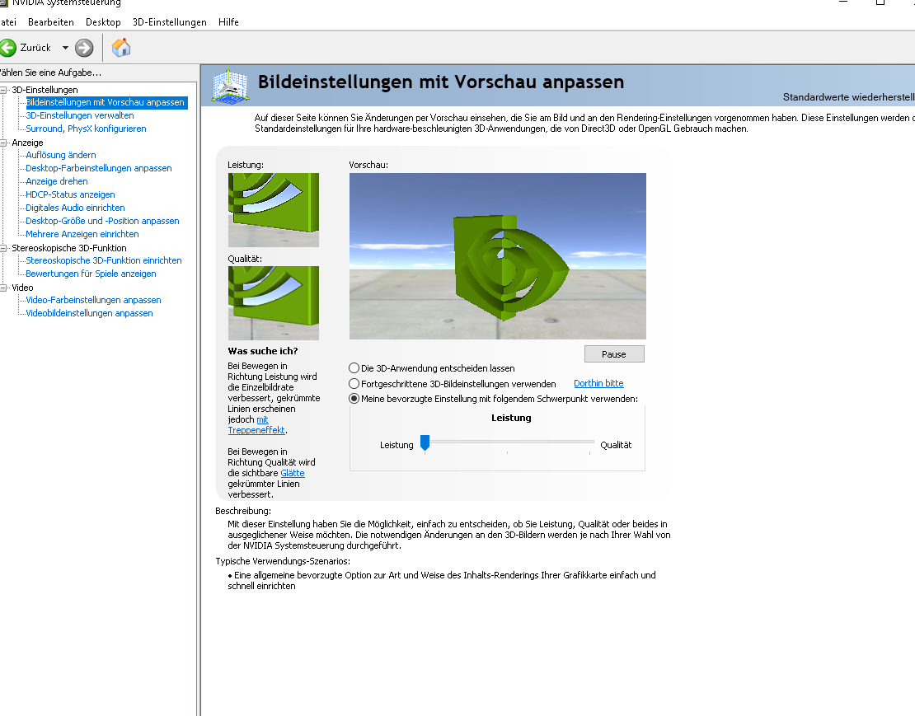915x716 pixels.
Task: Open HDCP-Status anzeigen
Action: (x=70, y=194)
